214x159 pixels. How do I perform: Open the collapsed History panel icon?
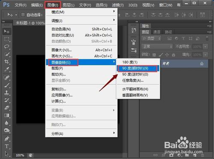coord(134,30)
